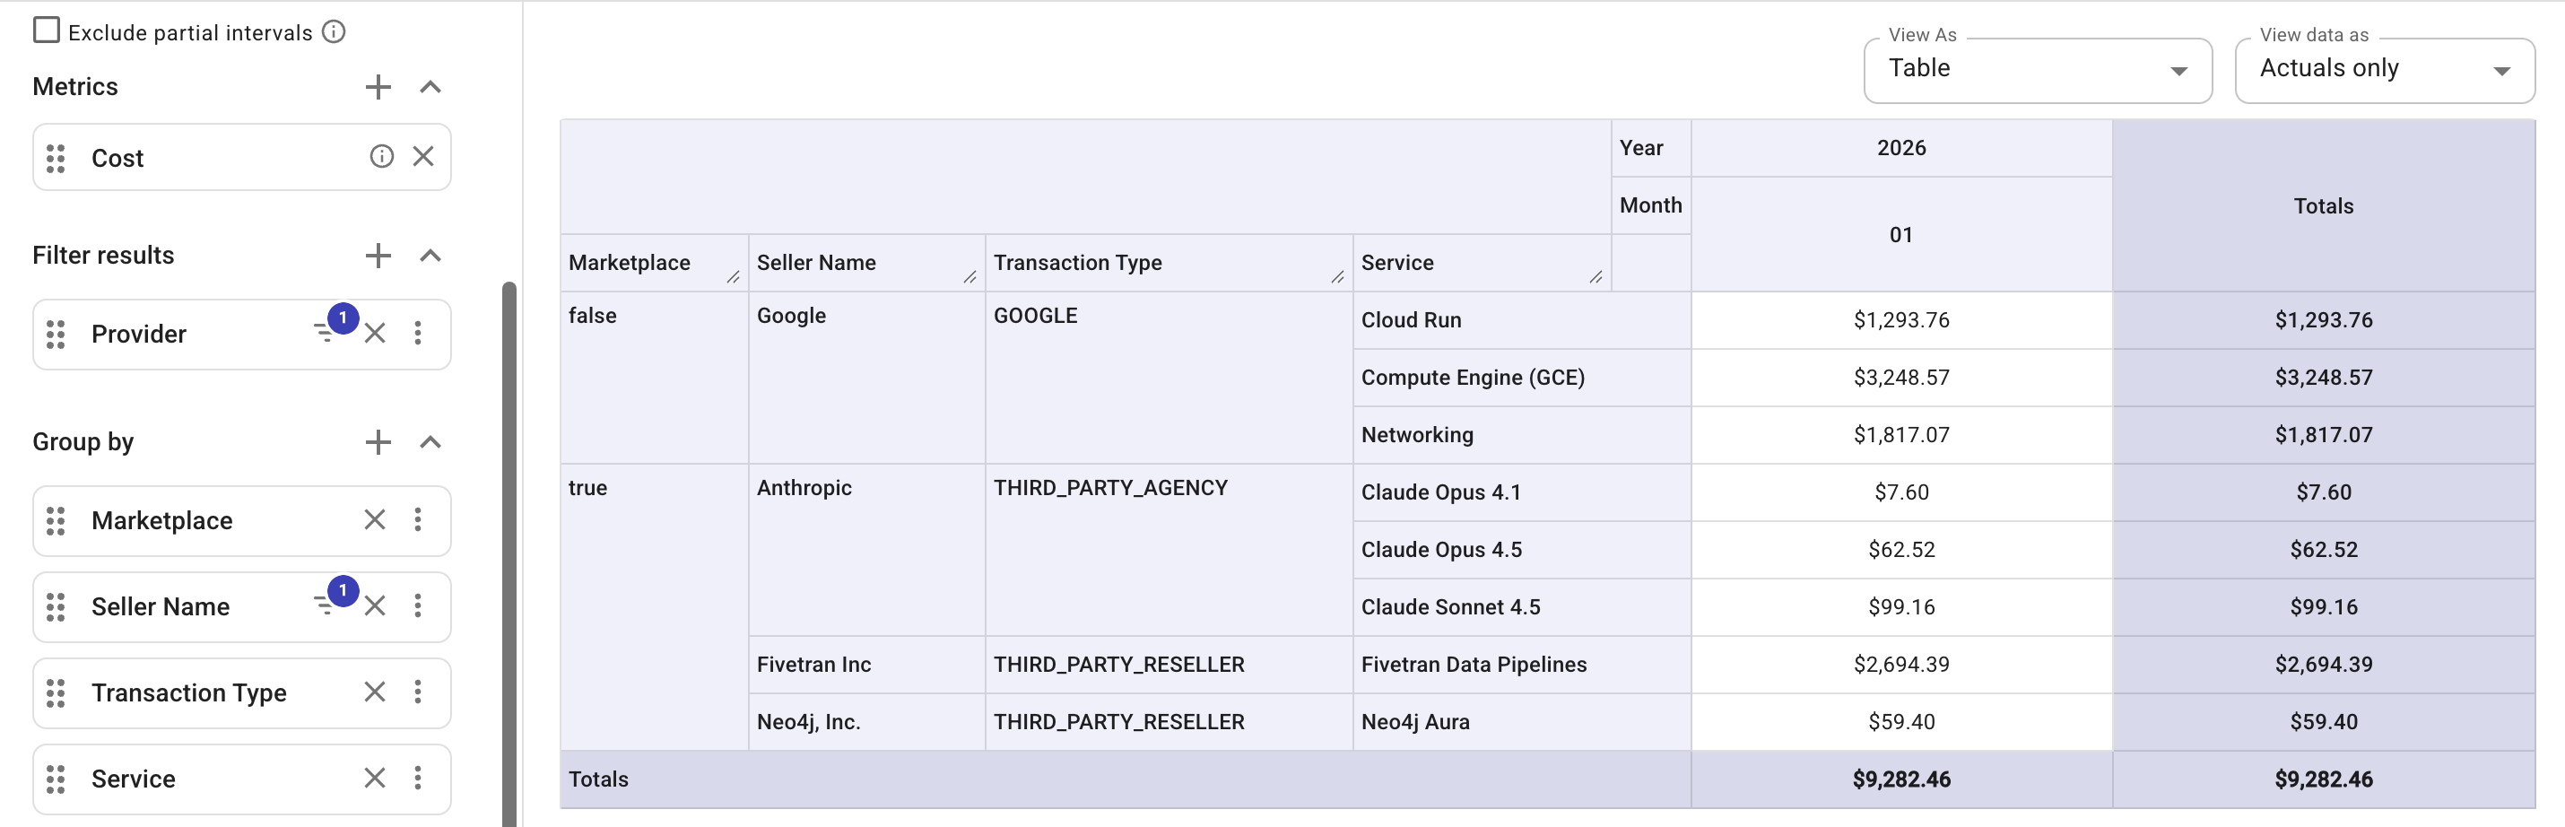Click the filter icon on the Provider filter
This screenshot has width=2565, height=827.
326,334
